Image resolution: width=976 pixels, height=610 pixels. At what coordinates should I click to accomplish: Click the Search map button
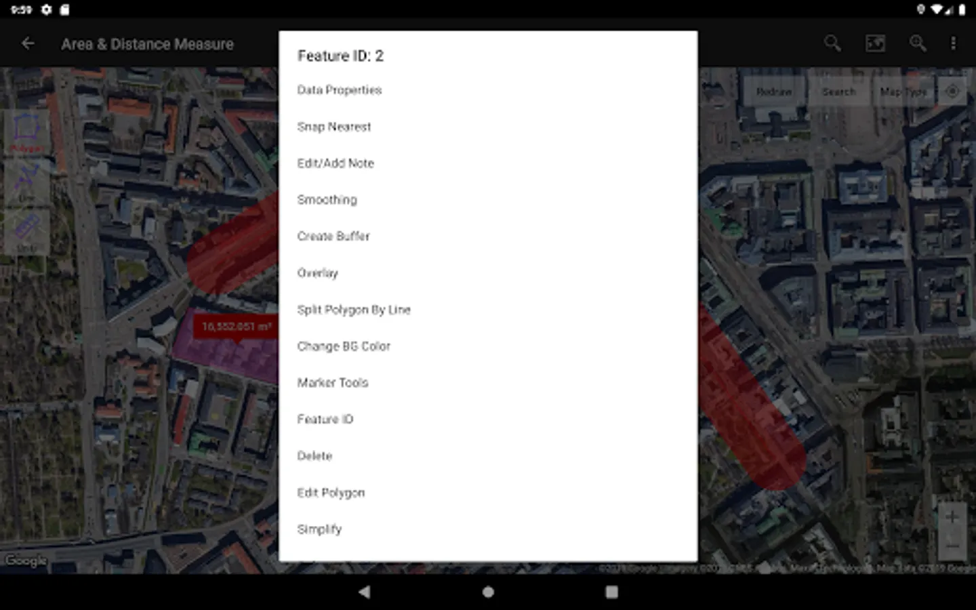point(839,91)
